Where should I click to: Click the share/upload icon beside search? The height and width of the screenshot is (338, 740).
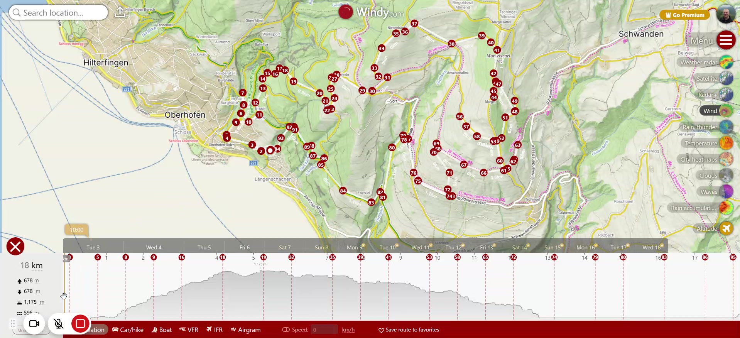[120, 12]
